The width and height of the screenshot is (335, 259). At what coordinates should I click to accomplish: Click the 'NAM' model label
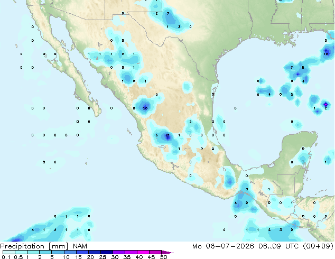pos(80,246)
